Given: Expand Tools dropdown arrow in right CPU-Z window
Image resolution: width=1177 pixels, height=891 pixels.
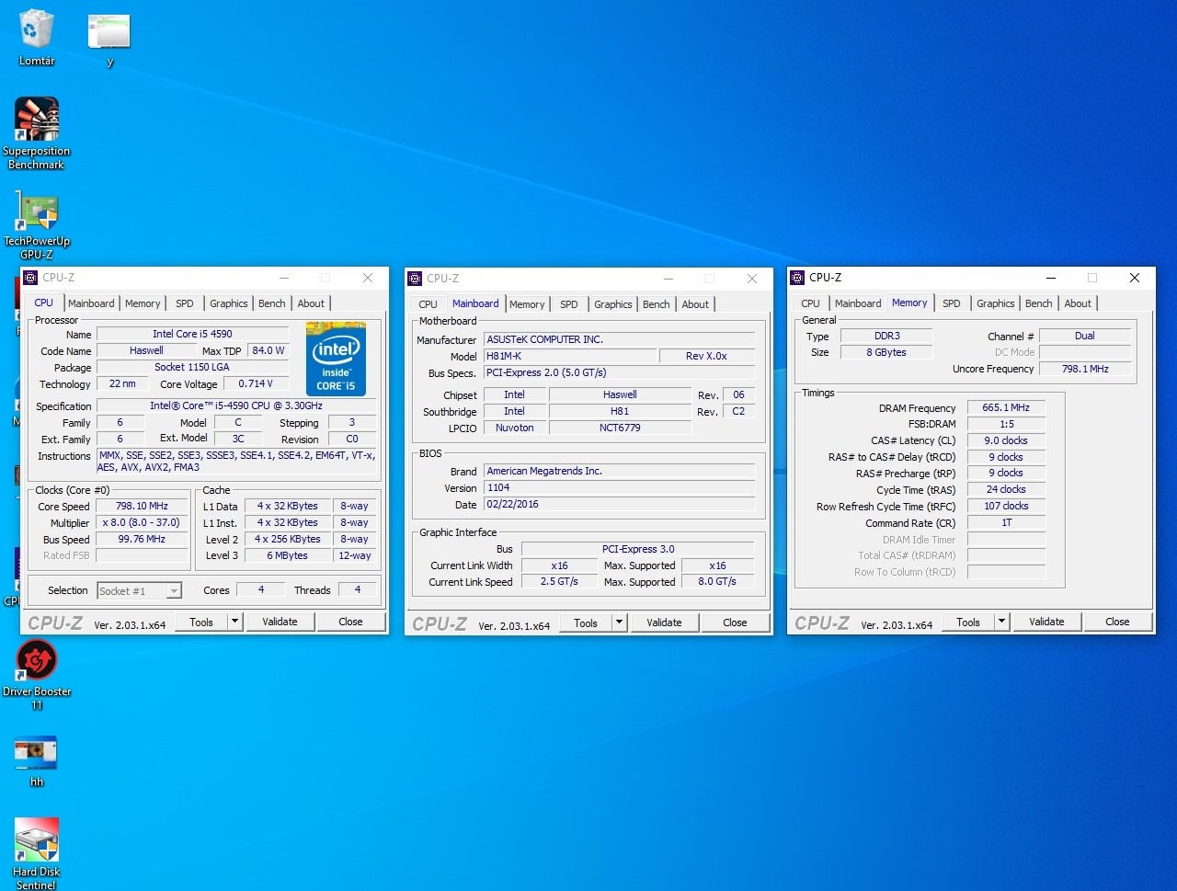Looking at the screenshot, I should (1001, 622).
